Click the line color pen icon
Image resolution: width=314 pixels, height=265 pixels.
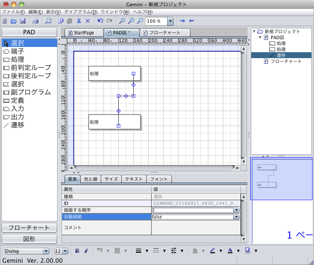212,250
